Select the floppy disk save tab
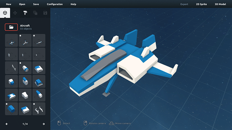The image size is (232, 130). (x=45, y=13)
